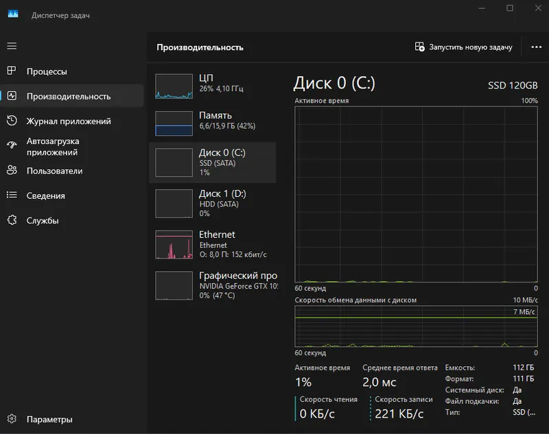Click Запустить новую задачу button

464,47
